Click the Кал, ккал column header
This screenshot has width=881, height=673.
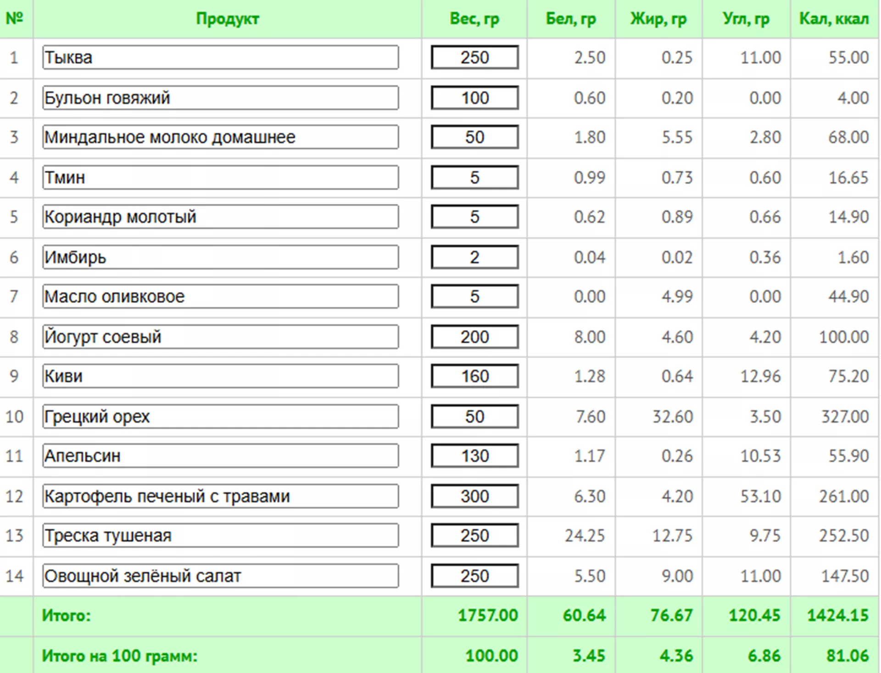[x=834, y=19]
